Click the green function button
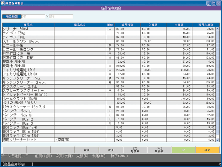This screenshot has height=167, width=222. point(183,150)
